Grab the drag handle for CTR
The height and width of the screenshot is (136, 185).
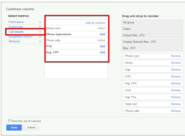(123, 76)
